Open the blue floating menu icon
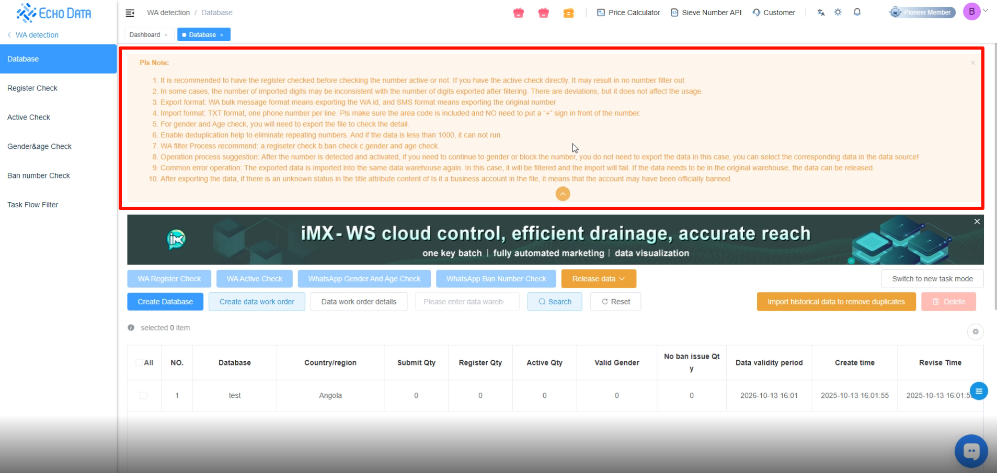997x473 pixels. (978, 391)
